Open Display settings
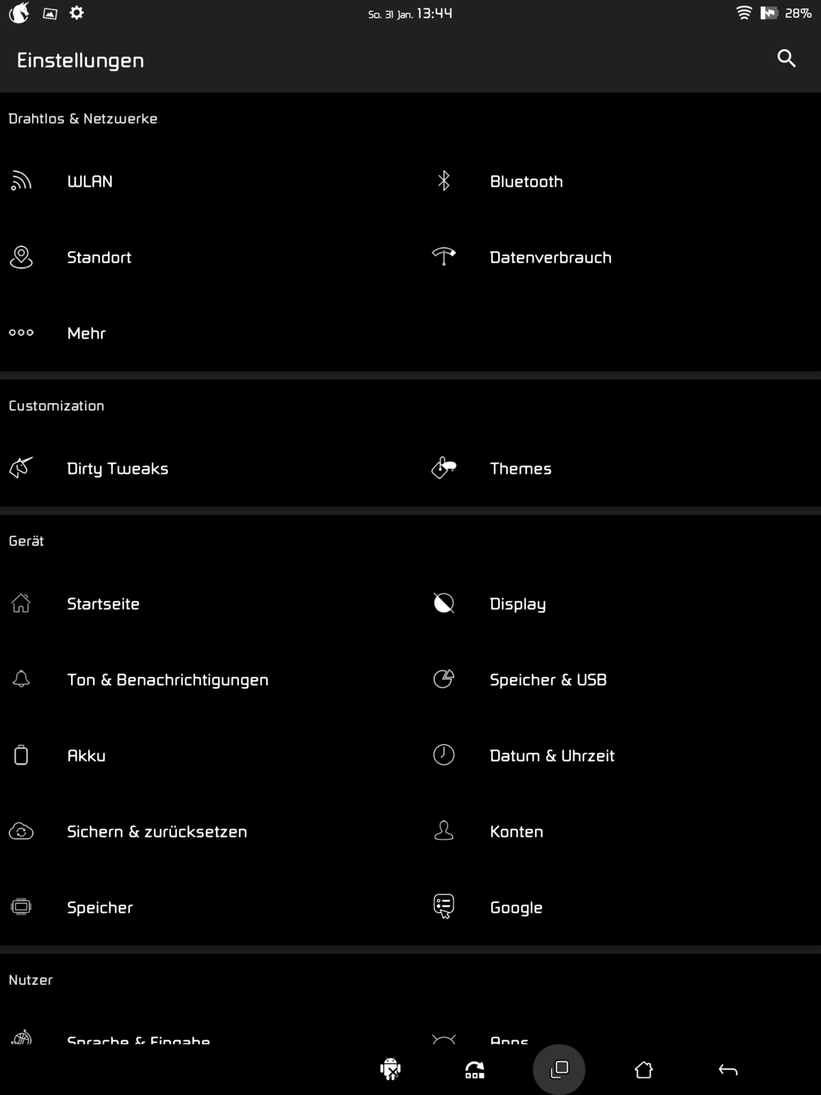The width and height of the screenshot is (821, 1095). coord(517,604)
